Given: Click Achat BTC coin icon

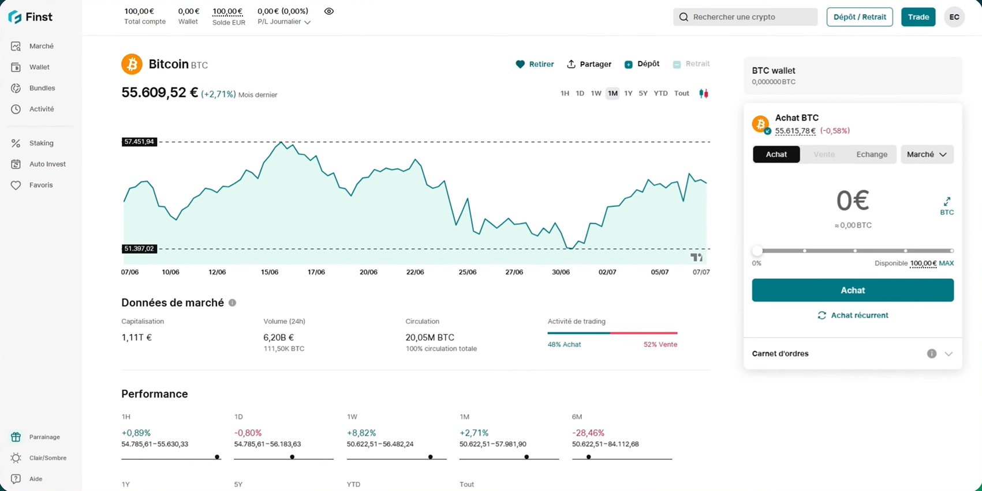Looking at the screenshot, I should click(x=761, y=124).
